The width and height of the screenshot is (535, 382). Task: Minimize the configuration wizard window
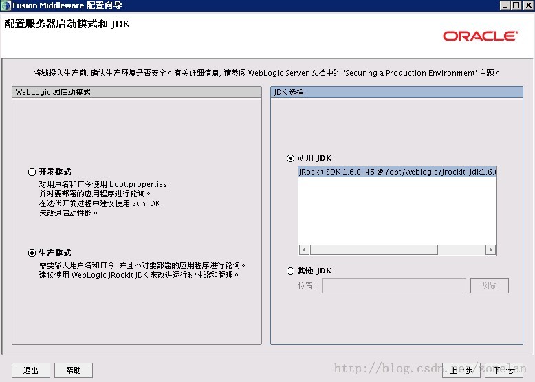(505, 5)
